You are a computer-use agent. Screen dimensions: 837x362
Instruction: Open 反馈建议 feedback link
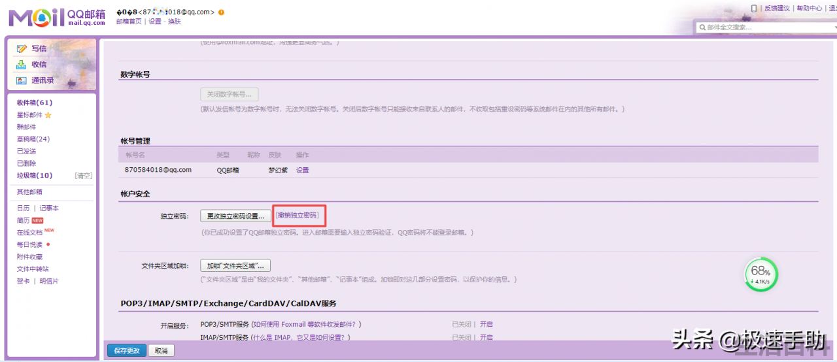[777, 8]
